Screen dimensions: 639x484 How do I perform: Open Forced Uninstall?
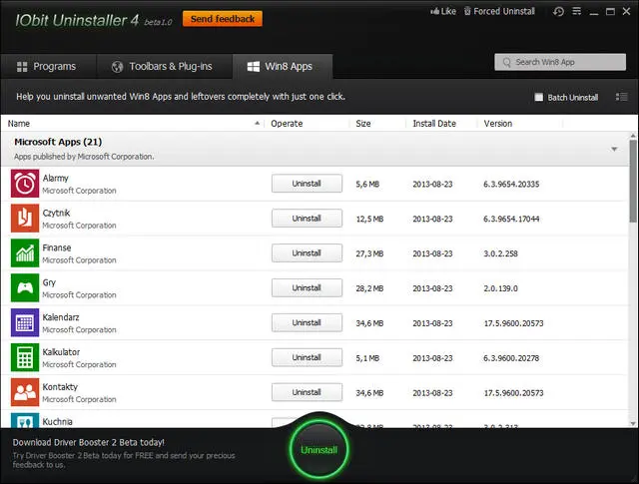coord(499,11)
